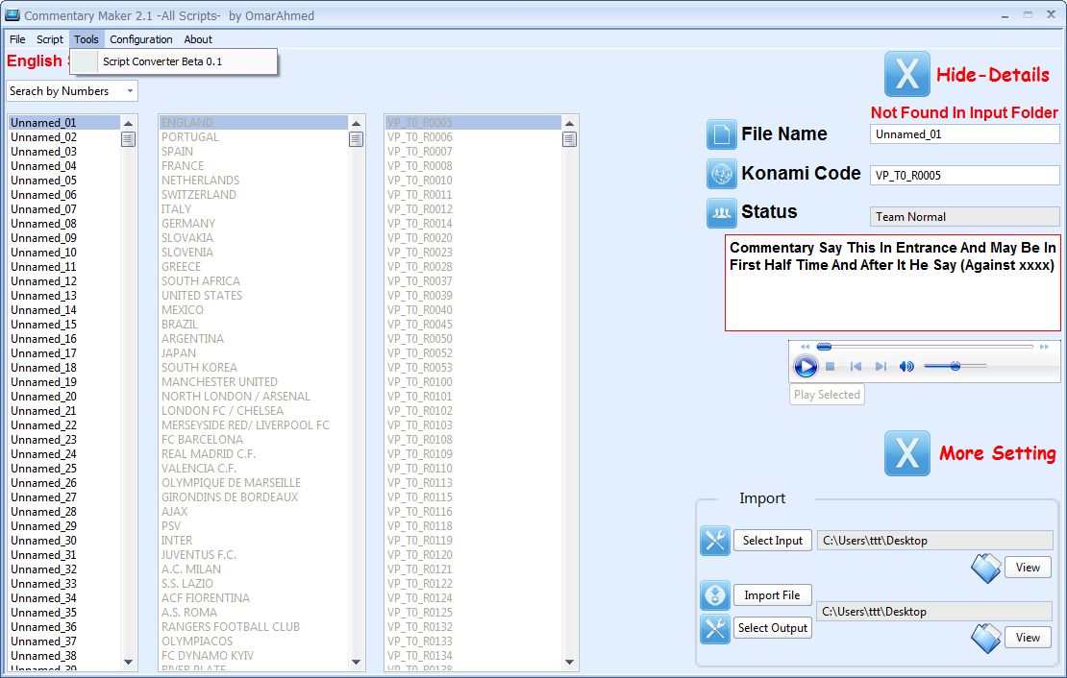Open the Configuration menu
This screenshot has height=678, width=1067.
tap(141, 39)
